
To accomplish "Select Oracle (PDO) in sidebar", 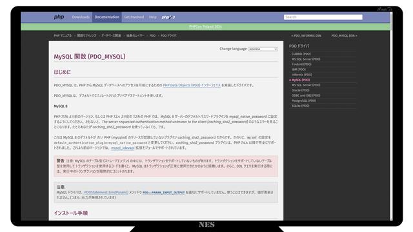I will point(300,90).
